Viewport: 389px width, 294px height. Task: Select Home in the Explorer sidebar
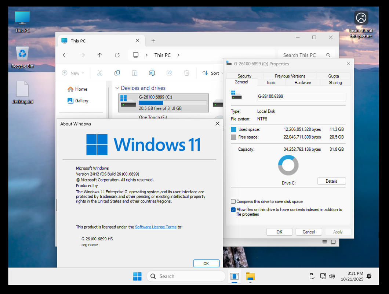78,89
